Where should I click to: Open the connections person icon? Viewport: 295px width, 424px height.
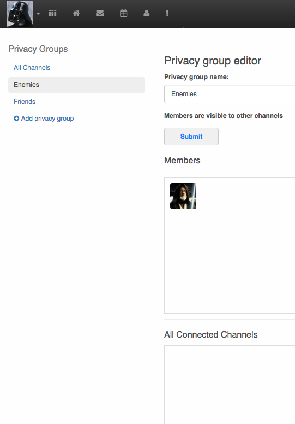(x=146, y=13)
